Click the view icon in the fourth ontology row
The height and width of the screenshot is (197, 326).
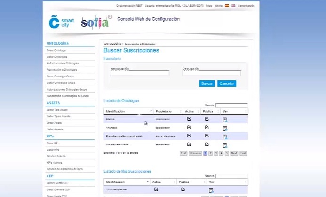pos(225,144)
